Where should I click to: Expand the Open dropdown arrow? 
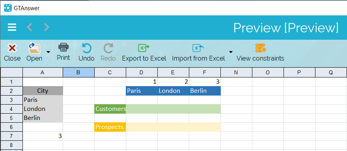click(48, 52)
